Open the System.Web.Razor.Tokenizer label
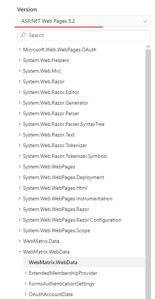 point(55,146)
